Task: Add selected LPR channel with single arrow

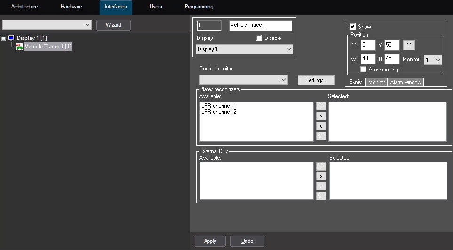Action: coord(321,116)
